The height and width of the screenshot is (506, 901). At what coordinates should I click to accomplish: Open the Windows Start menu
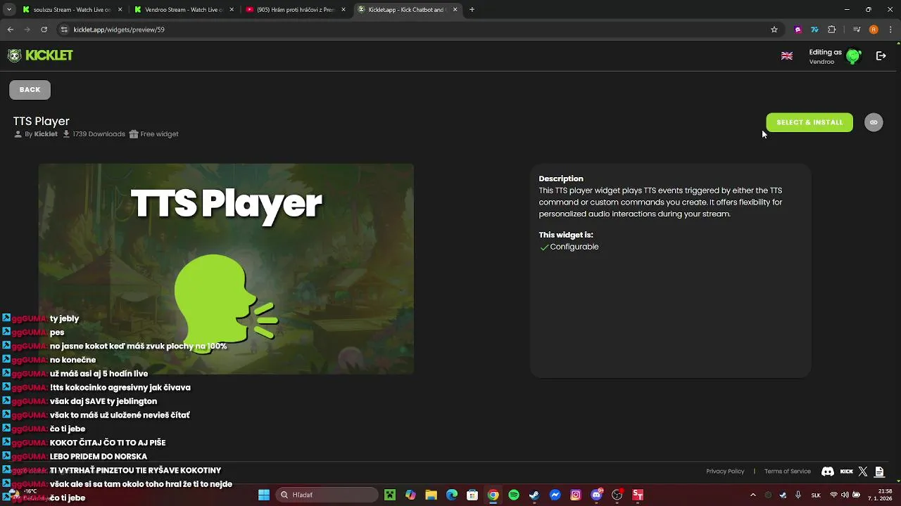coord(264,495)
